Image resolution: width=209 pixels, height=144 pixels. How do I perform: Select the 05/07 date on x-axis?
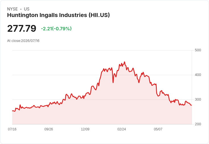pyautogui.click(x=158, y=129)
